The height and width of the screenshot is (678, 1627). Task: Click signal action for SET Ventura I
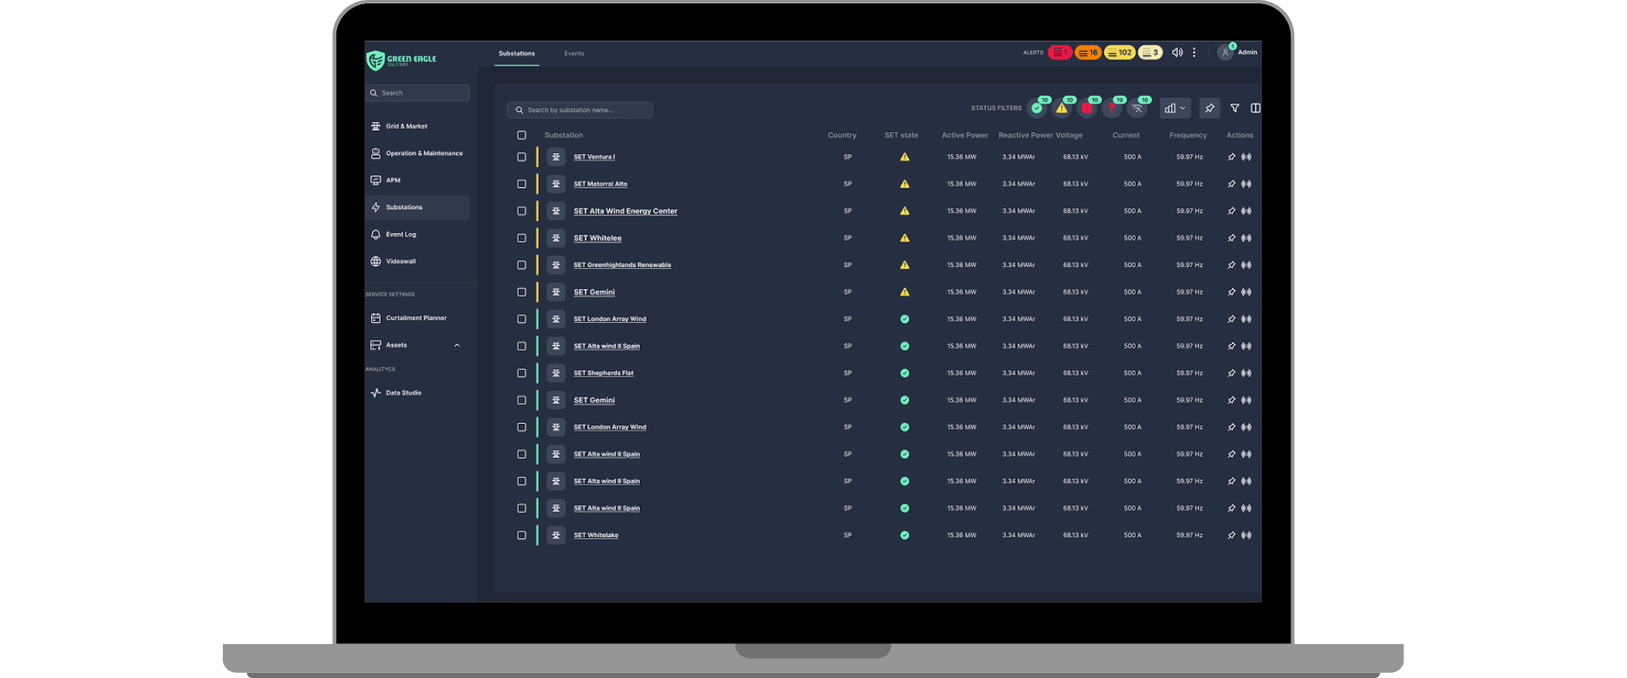pyautogui.click(x=1247, y=157)
